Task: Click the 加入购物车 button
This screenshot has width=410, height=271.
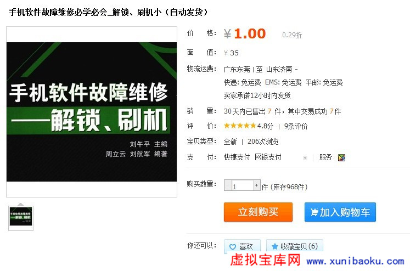Action: [340, 212]
